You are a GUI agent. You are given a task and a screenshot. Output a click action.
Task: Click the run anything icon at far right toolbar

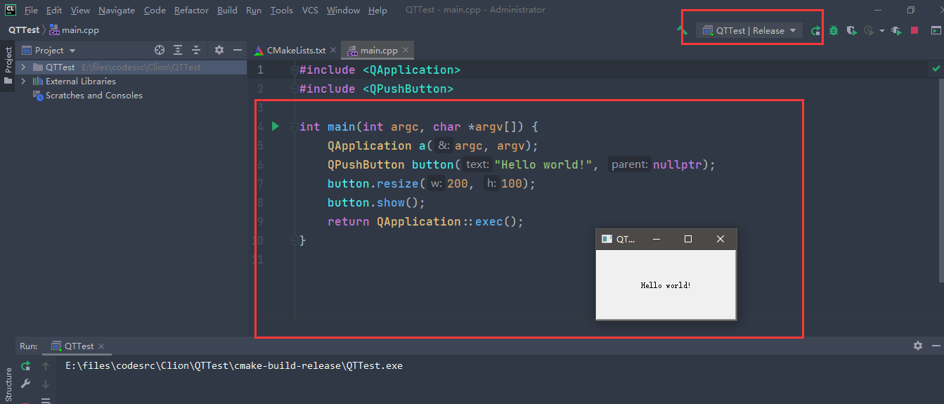[936, 30]
